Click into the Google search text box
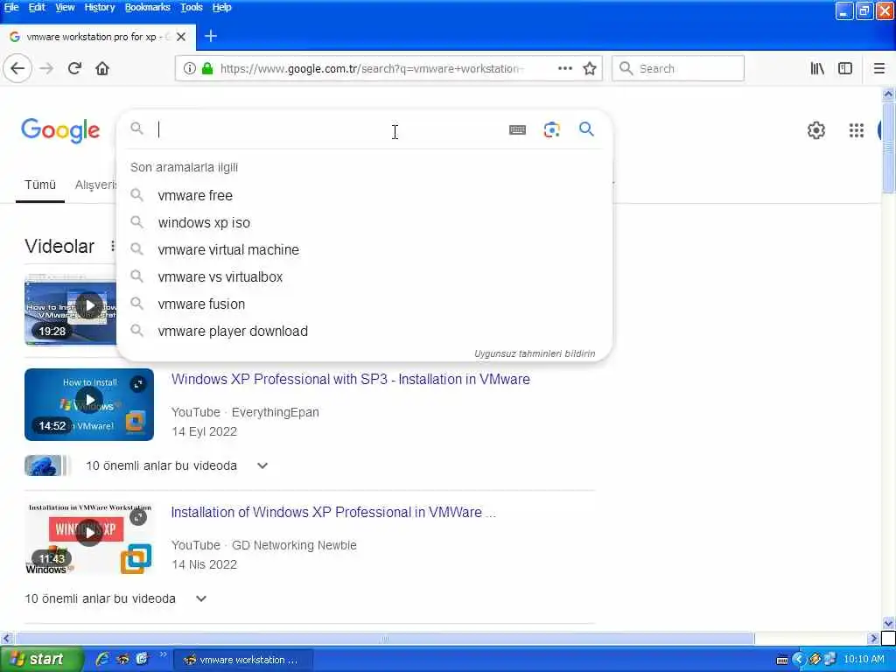This screenshot has height=672, width=896. point(329,129)
